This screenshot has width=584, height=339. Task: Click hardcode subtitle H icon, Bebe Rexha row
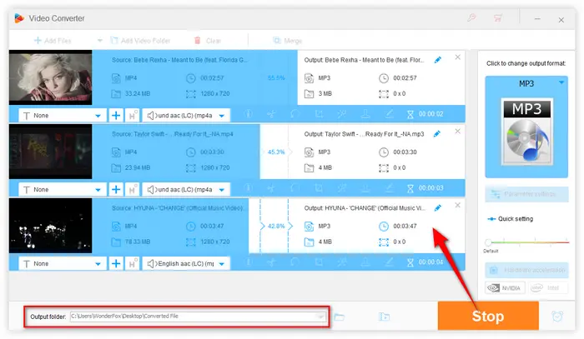pyautogui.click(x=133, y=116)
